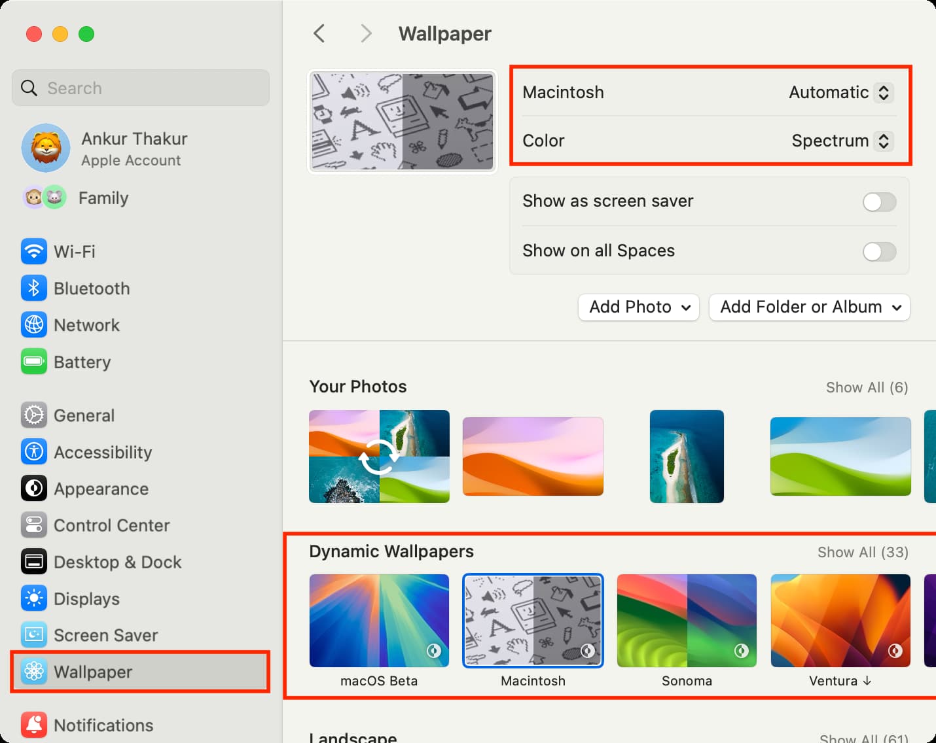Enable Show on all Spaces
936x743 pixels.
point(879,252)
